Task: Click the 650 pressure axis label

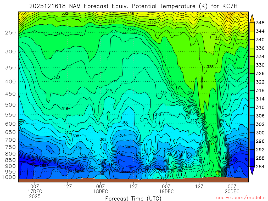Action: coord(10,132)
